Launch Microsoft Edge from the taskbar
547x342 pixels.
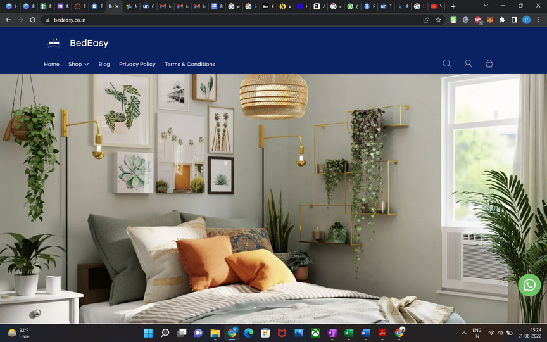(248, 333)
